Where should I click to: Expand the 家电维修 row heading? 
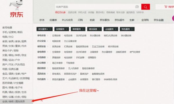41,52
